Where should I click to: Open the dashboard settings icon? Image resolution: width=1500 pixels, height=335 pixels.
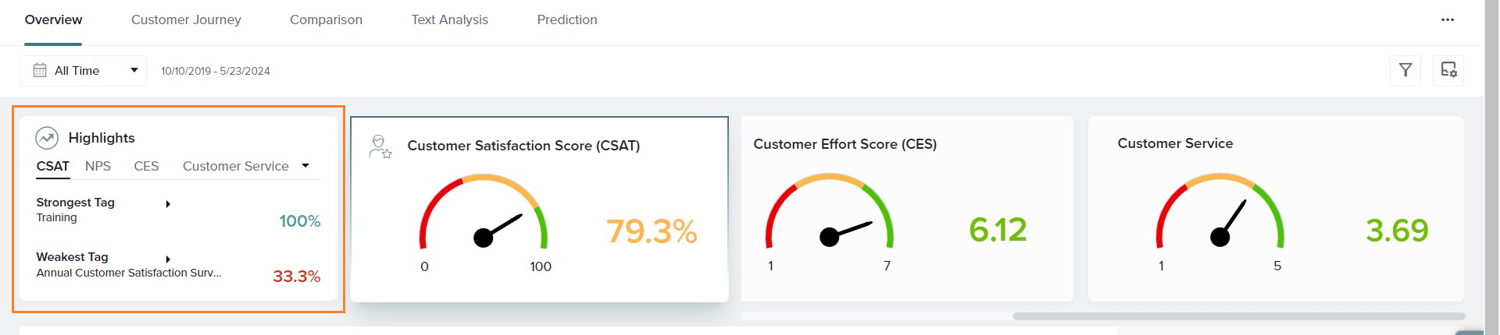(1448, 70)
